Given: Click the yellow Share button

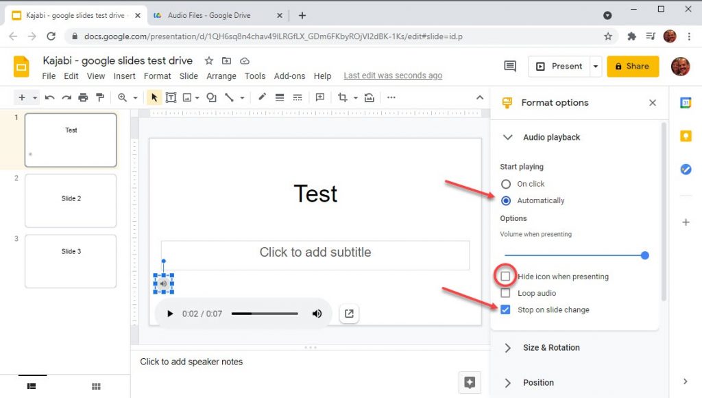Looking at the screenshot, I should (633, 67).
